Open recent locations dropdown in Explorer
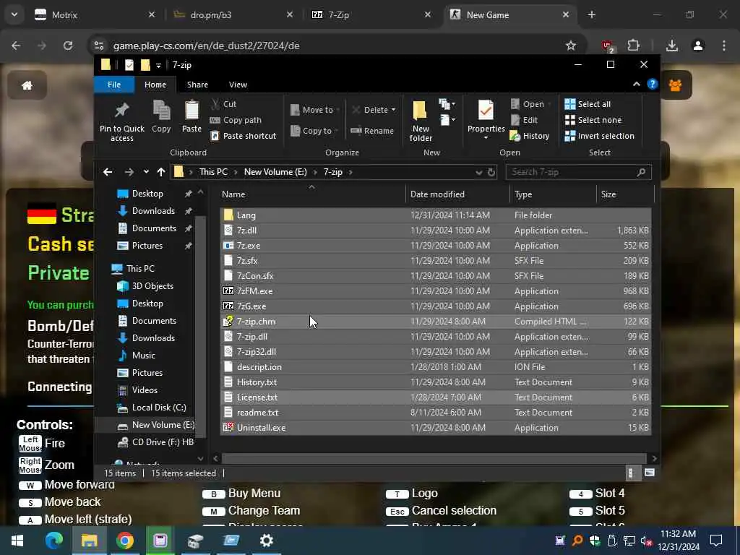Screen dimensions: 740x555 click(146, 172)
